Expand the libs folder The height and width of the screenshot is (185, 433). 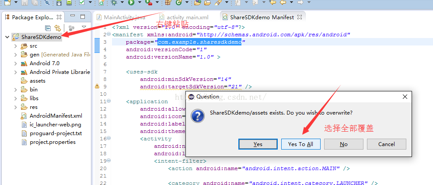16,98
